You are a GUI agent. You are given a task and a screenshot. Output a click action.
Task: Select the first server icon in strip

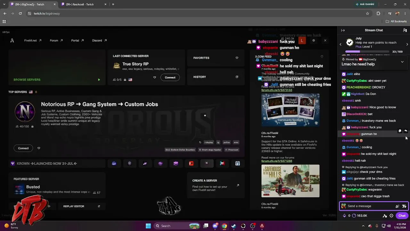[x=114, y=163]
